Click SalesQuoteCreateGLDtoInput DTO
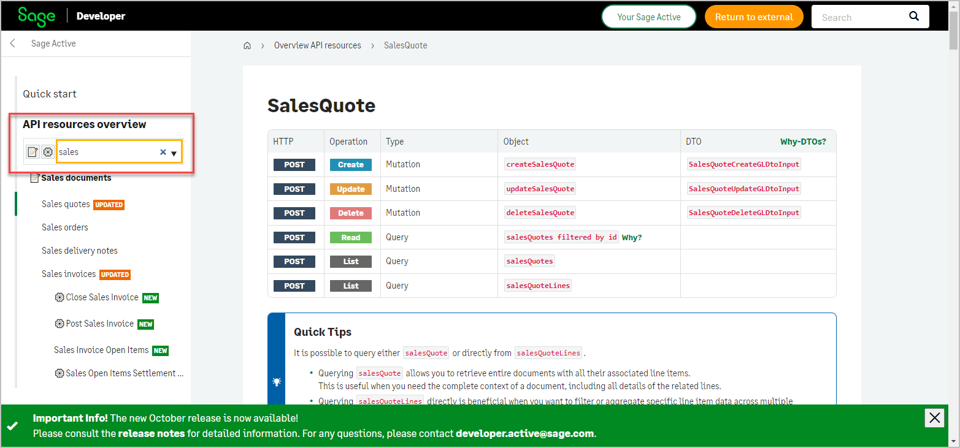Image resolution: width=960 pixels, height=448 pixels. point(744,164)
